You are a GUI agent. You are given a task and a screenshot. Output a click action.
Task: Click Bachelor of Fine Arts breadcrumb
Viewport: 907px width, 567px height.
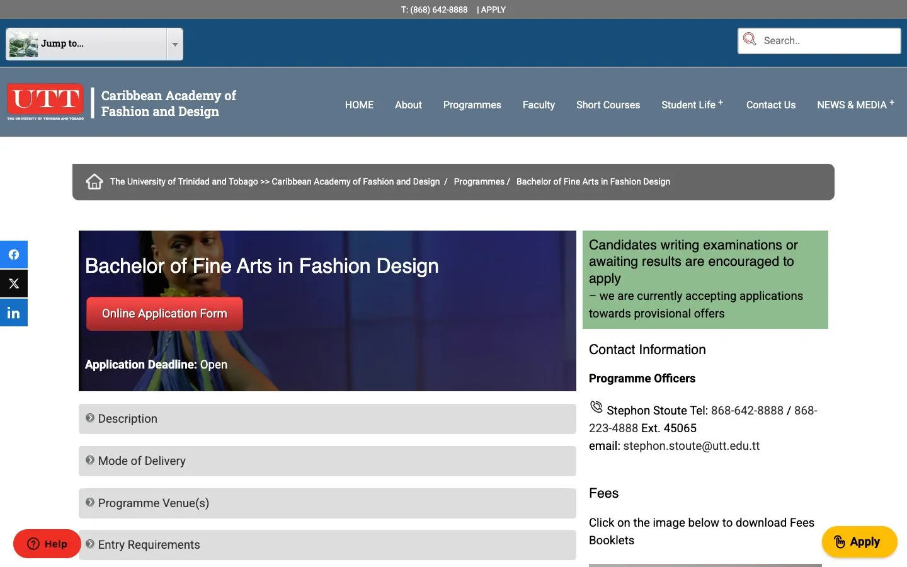593,181
